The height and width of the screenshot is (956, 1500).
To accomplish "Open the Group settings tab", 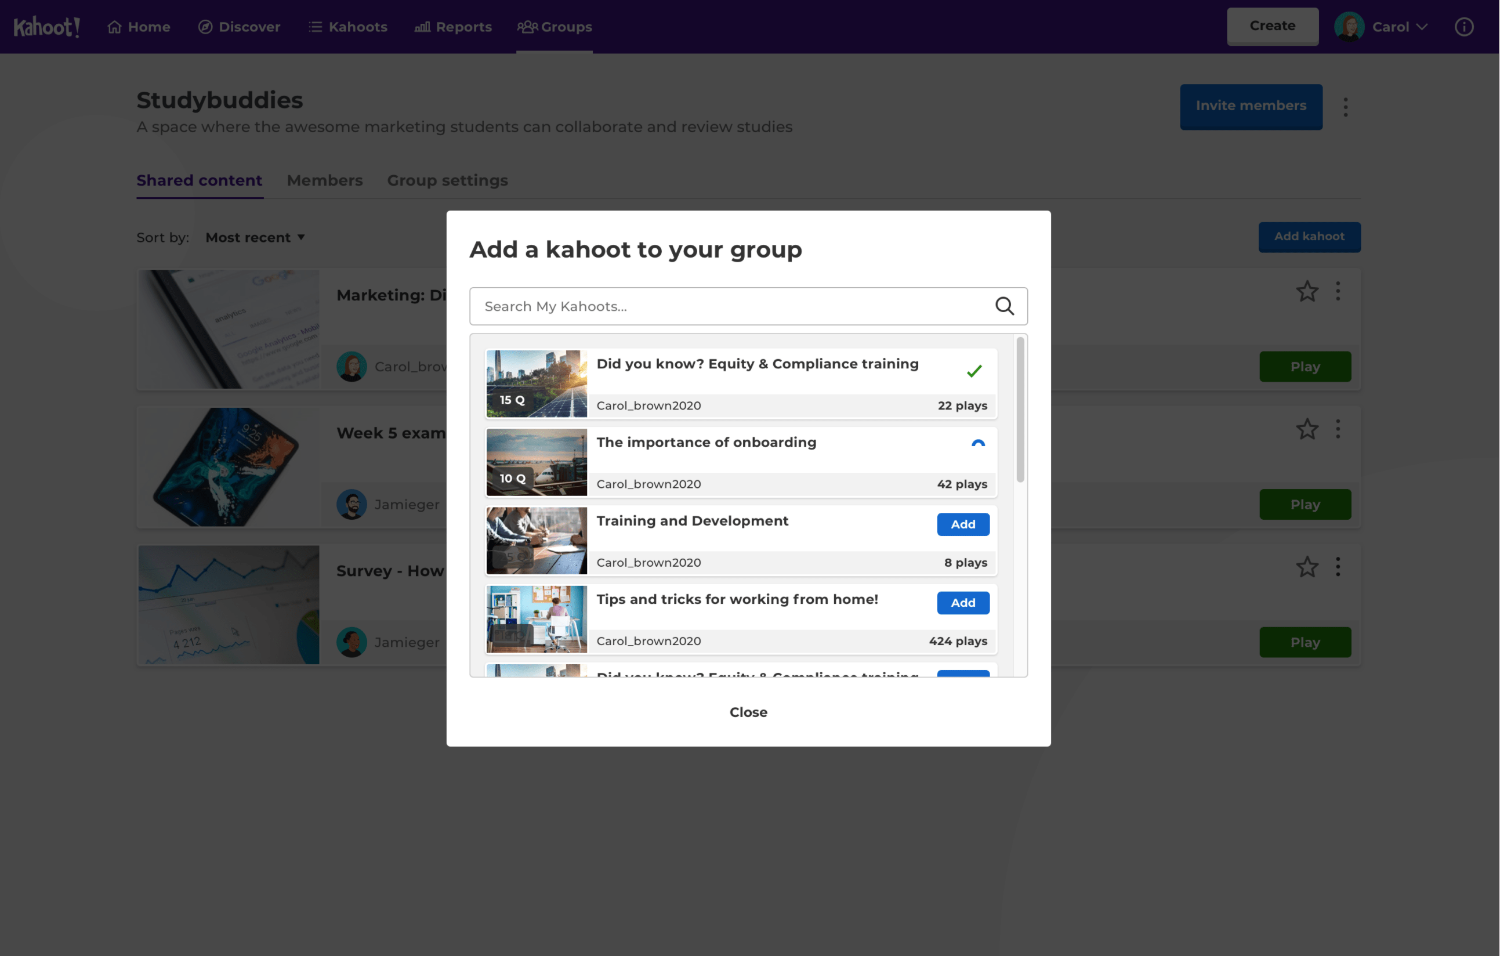I will point(447,180).
